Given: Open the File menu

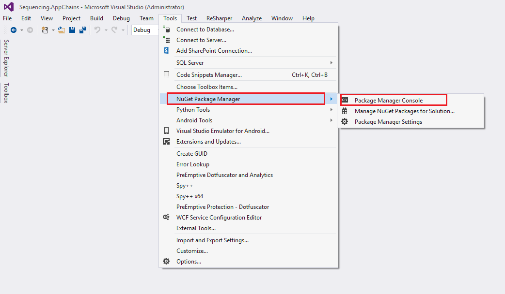Looking at the screenshot, I should (x=7, y=18).
